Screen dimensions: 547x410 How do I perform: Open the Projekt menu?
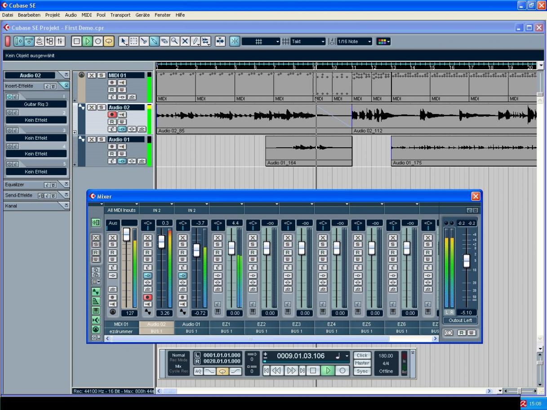pyautogui.click(x=53, y=15)
